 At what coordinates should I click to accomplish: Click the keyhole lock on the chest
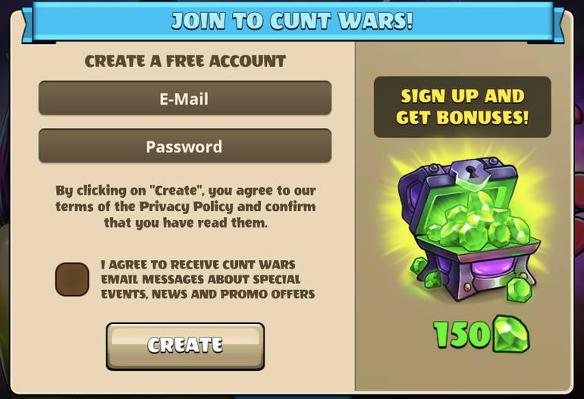(473, 173)
